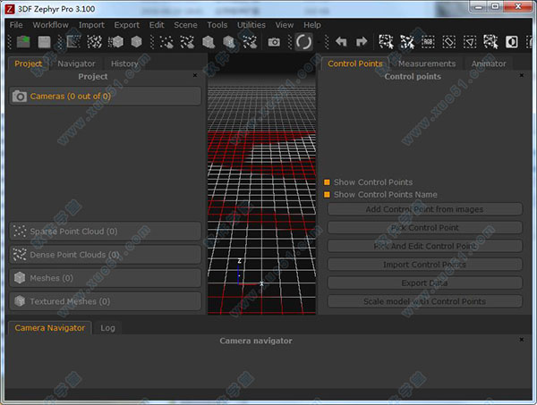Screen dimensions: 537x405
Task: Click the textured mesh generation cube icon
Action: 136,42
